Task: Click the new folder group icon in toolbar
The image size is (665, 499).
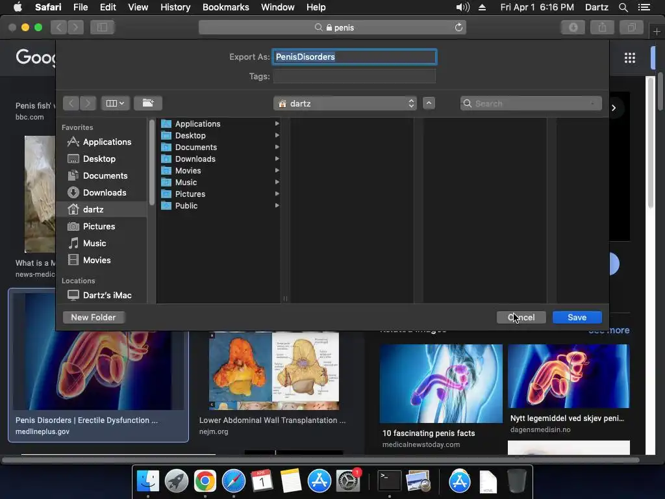Action: pyautogui.click(x=148, y=103)
